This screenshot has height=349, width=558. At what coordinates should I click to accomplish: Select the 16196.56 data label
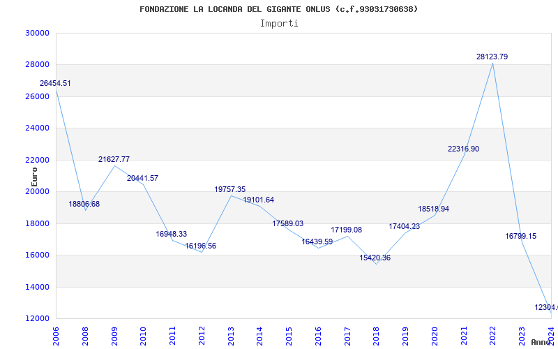(200, 246)
